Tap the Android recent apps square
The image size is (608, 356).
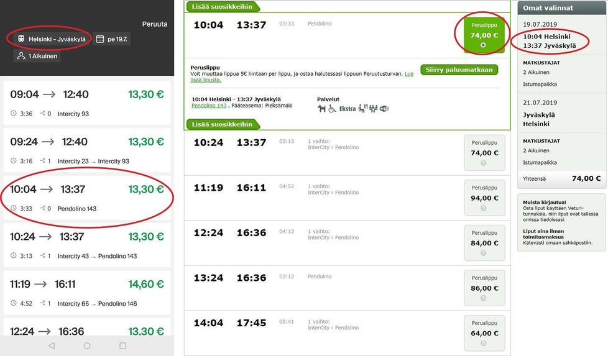[123, 345]
